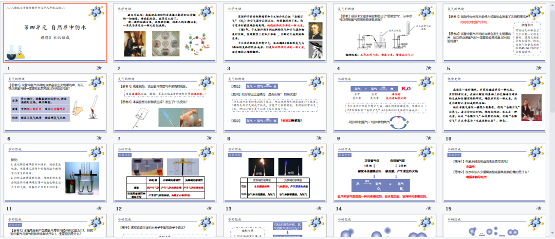
Task: Click the animation star icon under slide 4
Action: [x=429, y=69]
